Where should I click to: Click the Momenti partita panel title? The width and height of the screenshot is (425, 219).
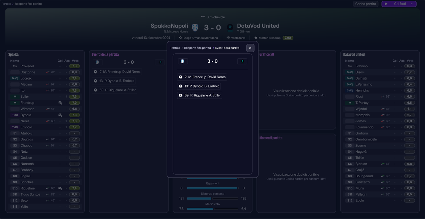[x=271, y=138]
